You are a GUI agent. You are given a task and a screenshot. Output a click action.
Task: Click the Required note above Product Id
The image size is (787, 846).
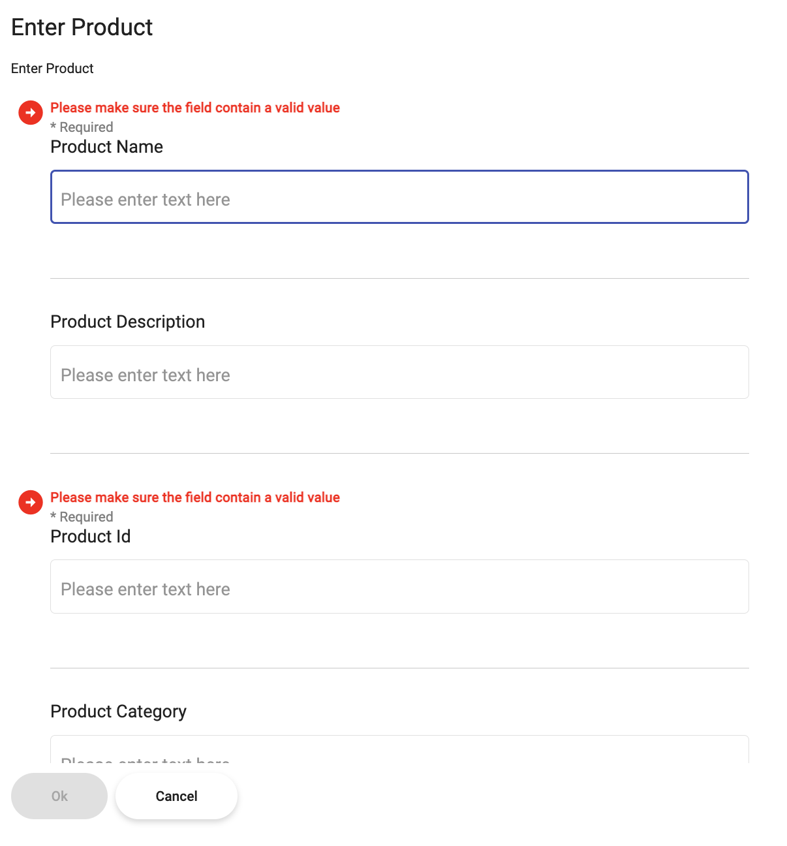pyautogui.click(x=82, y=517)
